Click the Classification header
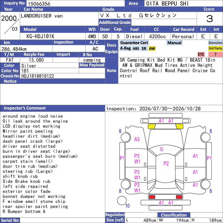Viewport: 223px width, 223px height. pyautogui.click(x=174, y=215)
